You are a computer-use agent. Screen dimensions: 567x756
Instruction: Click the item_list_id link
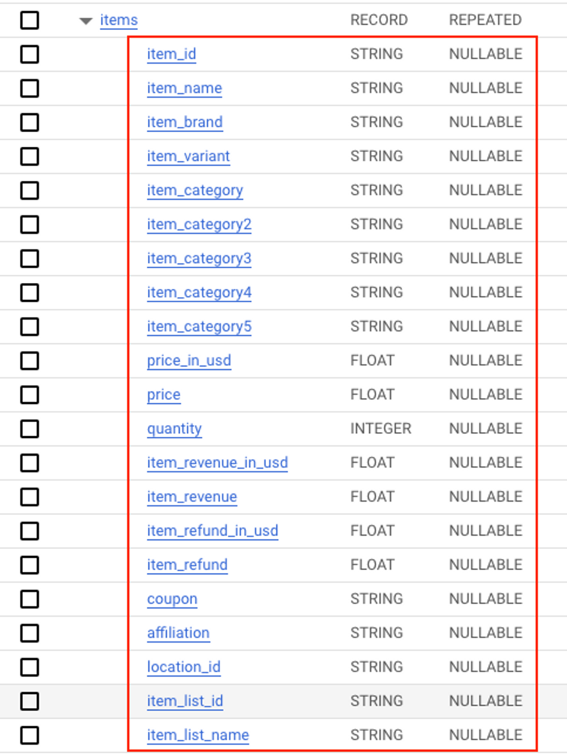185,700
